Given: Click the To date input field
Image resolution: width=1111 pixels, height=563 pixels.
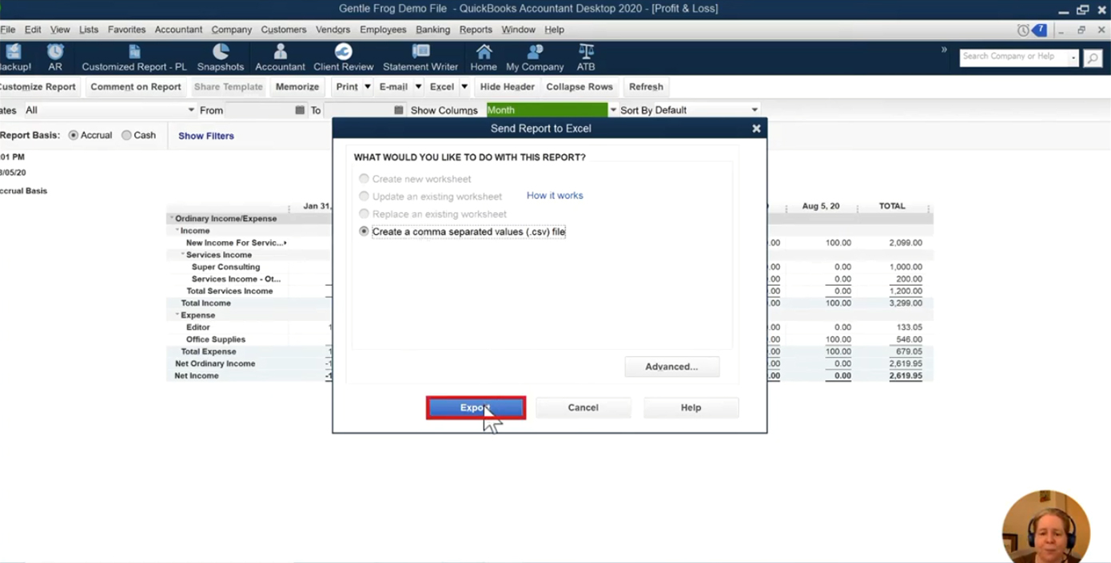Looking at the screenshot, I should (358, 110).
